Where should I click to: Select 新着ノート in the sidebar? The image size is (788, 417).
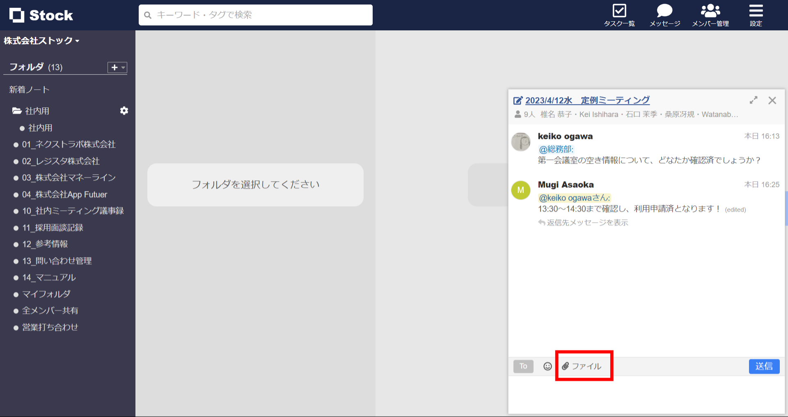29,89
